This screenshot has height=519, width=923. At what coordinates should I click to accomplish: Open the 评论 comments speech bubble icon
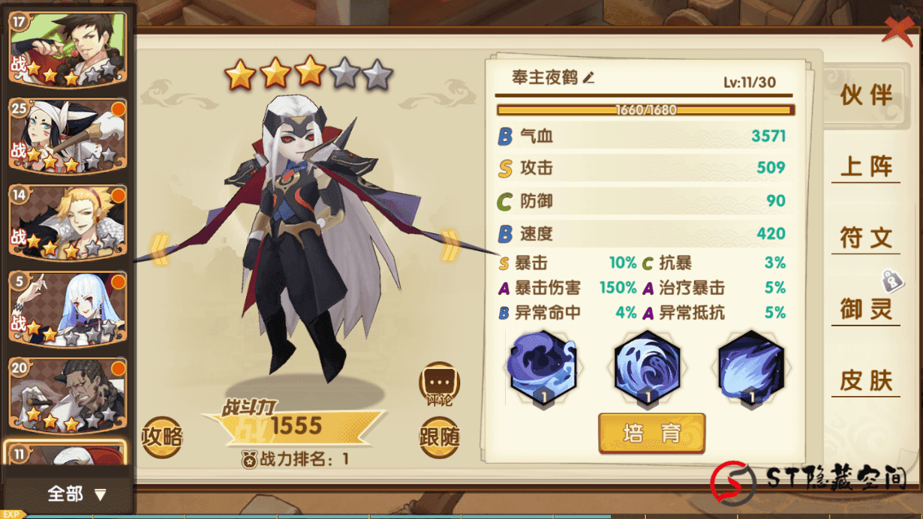pos(438,384)
